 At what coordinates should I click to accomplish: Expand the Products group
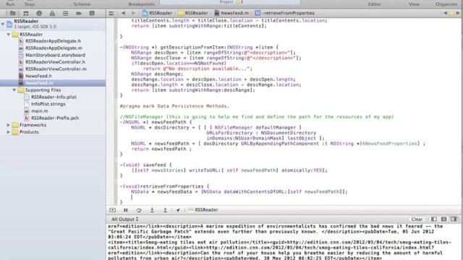(x=9, y=132)
